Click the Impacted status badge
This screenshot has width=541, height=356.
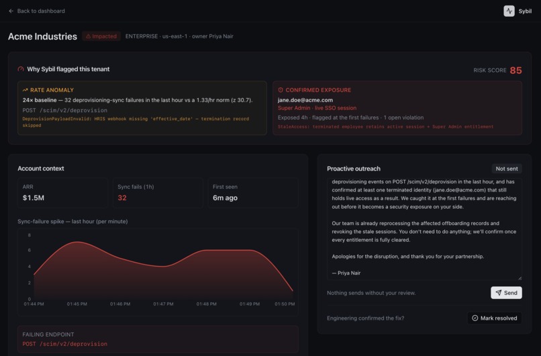(x=101, y=36)
